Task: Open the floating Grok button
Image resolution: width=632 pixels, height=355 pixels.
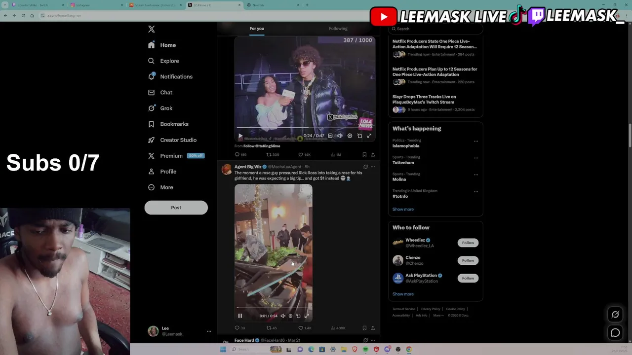Action: point(615,314)
